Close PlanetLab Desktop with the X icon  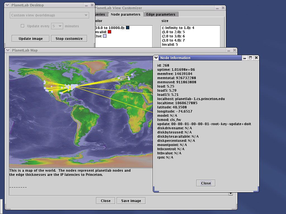92,5
